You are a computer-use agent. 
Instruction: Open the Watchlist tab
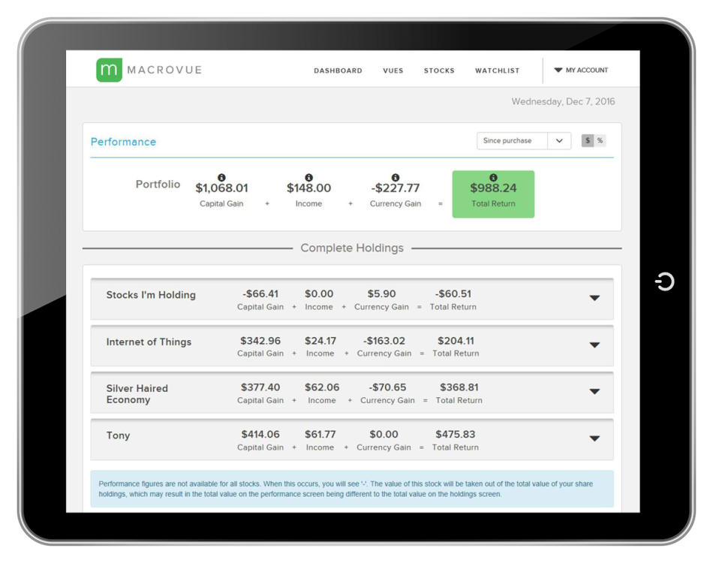click(497, 71)
